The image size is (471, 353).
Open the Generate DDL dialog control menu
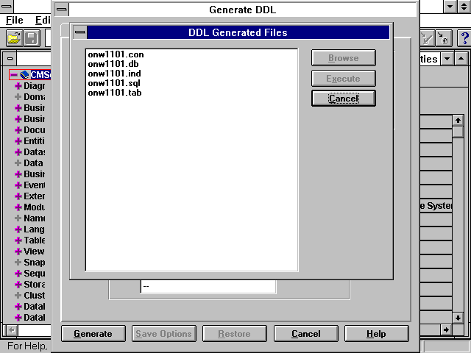click(62, 10)
